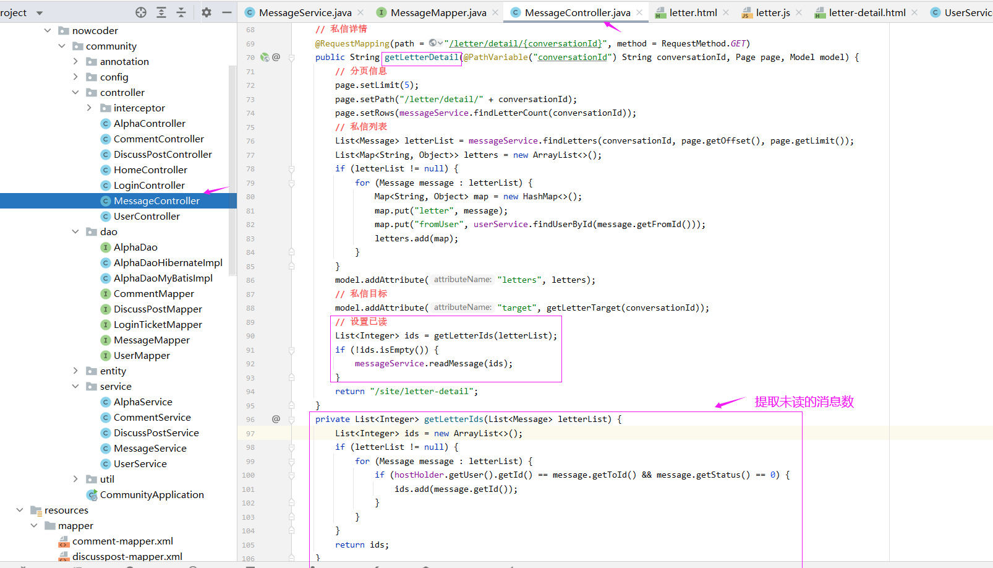Click the Expand All toolbar icon
The width and height of the screenshot is (993, 568).
161,12
